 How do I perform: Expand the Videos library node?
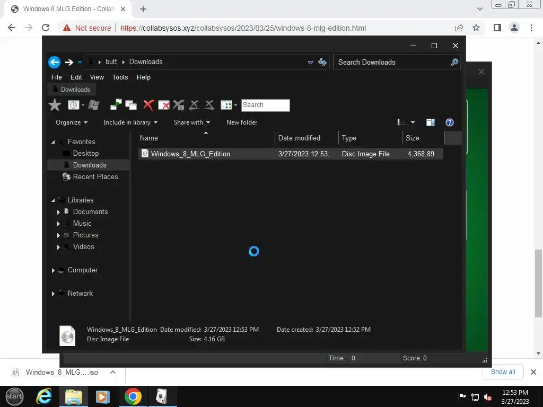(58, 247)
